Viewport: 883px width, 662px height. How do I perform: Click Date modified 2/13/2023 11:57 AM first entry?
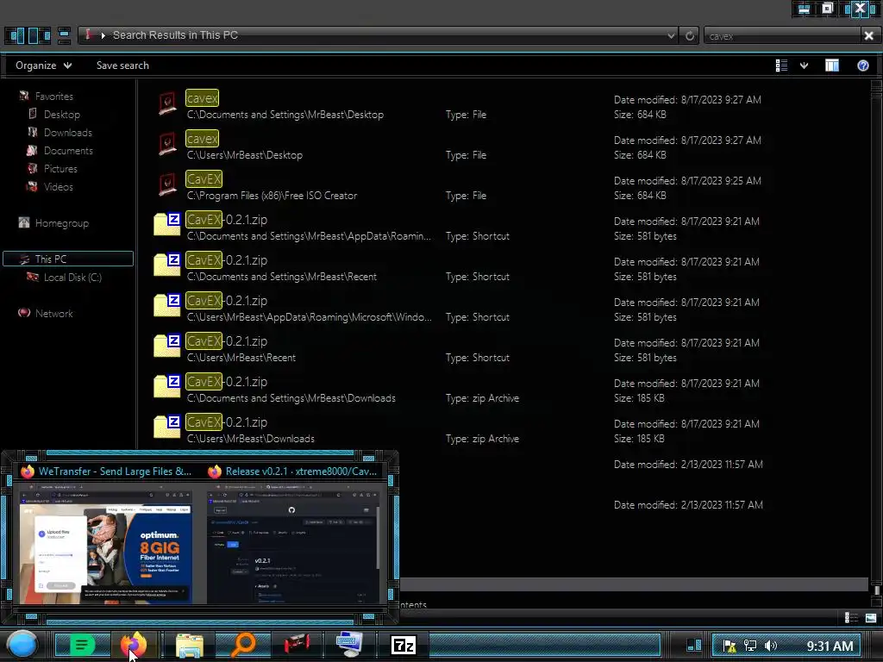[x=688, y=465]
